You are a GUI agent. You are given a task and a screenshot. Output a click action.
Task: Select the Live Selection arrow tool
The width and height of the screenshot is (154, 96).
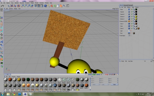9,6
